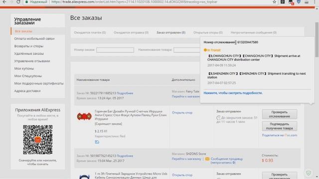This screenshot has width=319, height=179.
Task: Open 'Мои Спецкупоны' in sidebar
Action: tap(28, 76)
